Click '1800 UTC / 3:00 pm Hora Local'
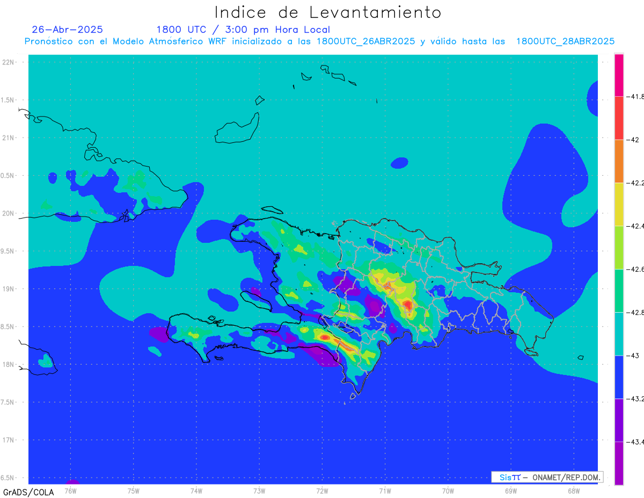 point(243,30)
